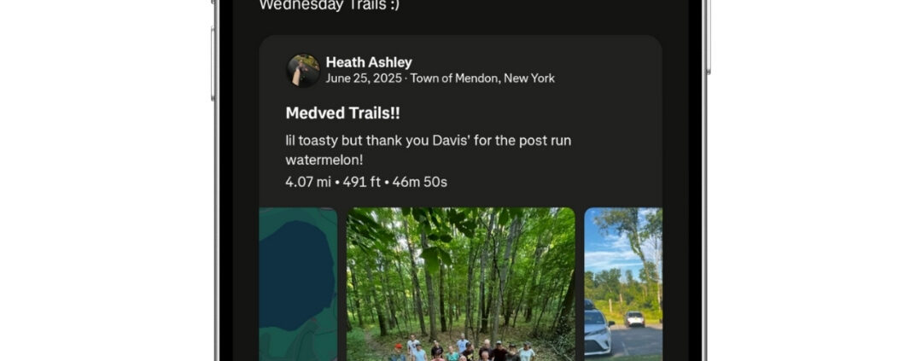Tap the white car in parking photo

click(x=598, y=329)
